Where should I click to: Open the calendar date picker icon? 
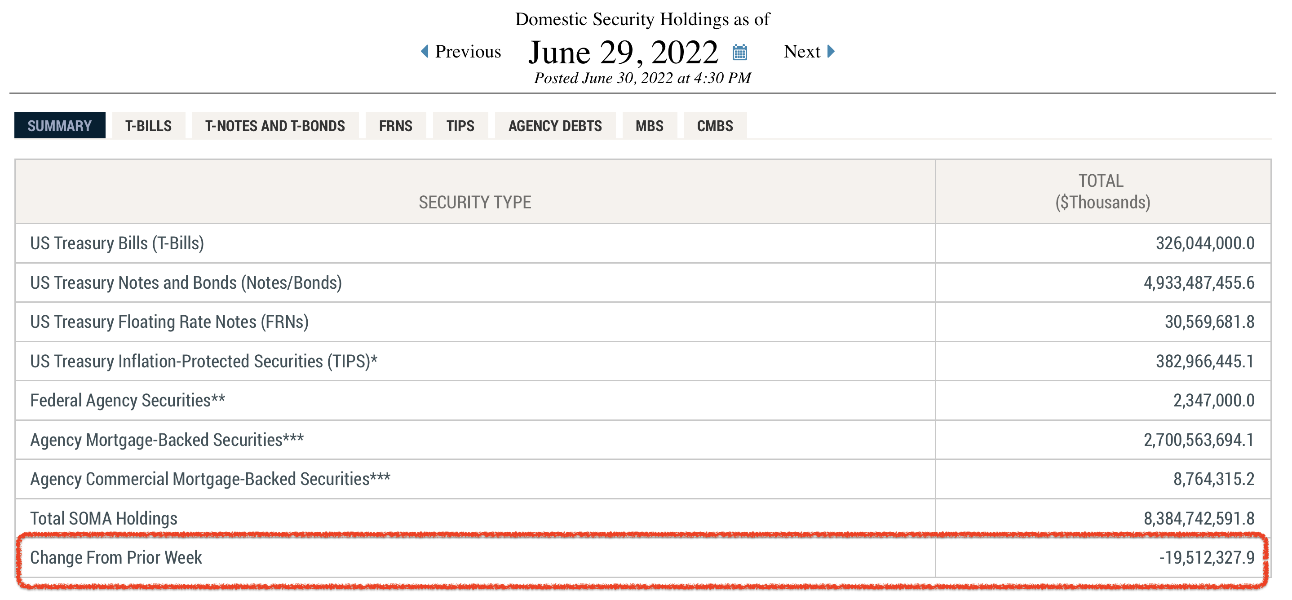[739, 52]
